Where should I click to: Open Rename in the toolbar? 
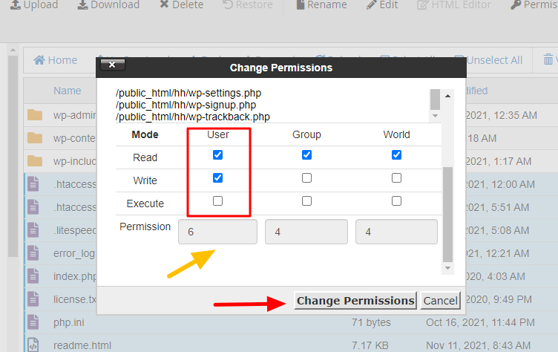[321, 4]
